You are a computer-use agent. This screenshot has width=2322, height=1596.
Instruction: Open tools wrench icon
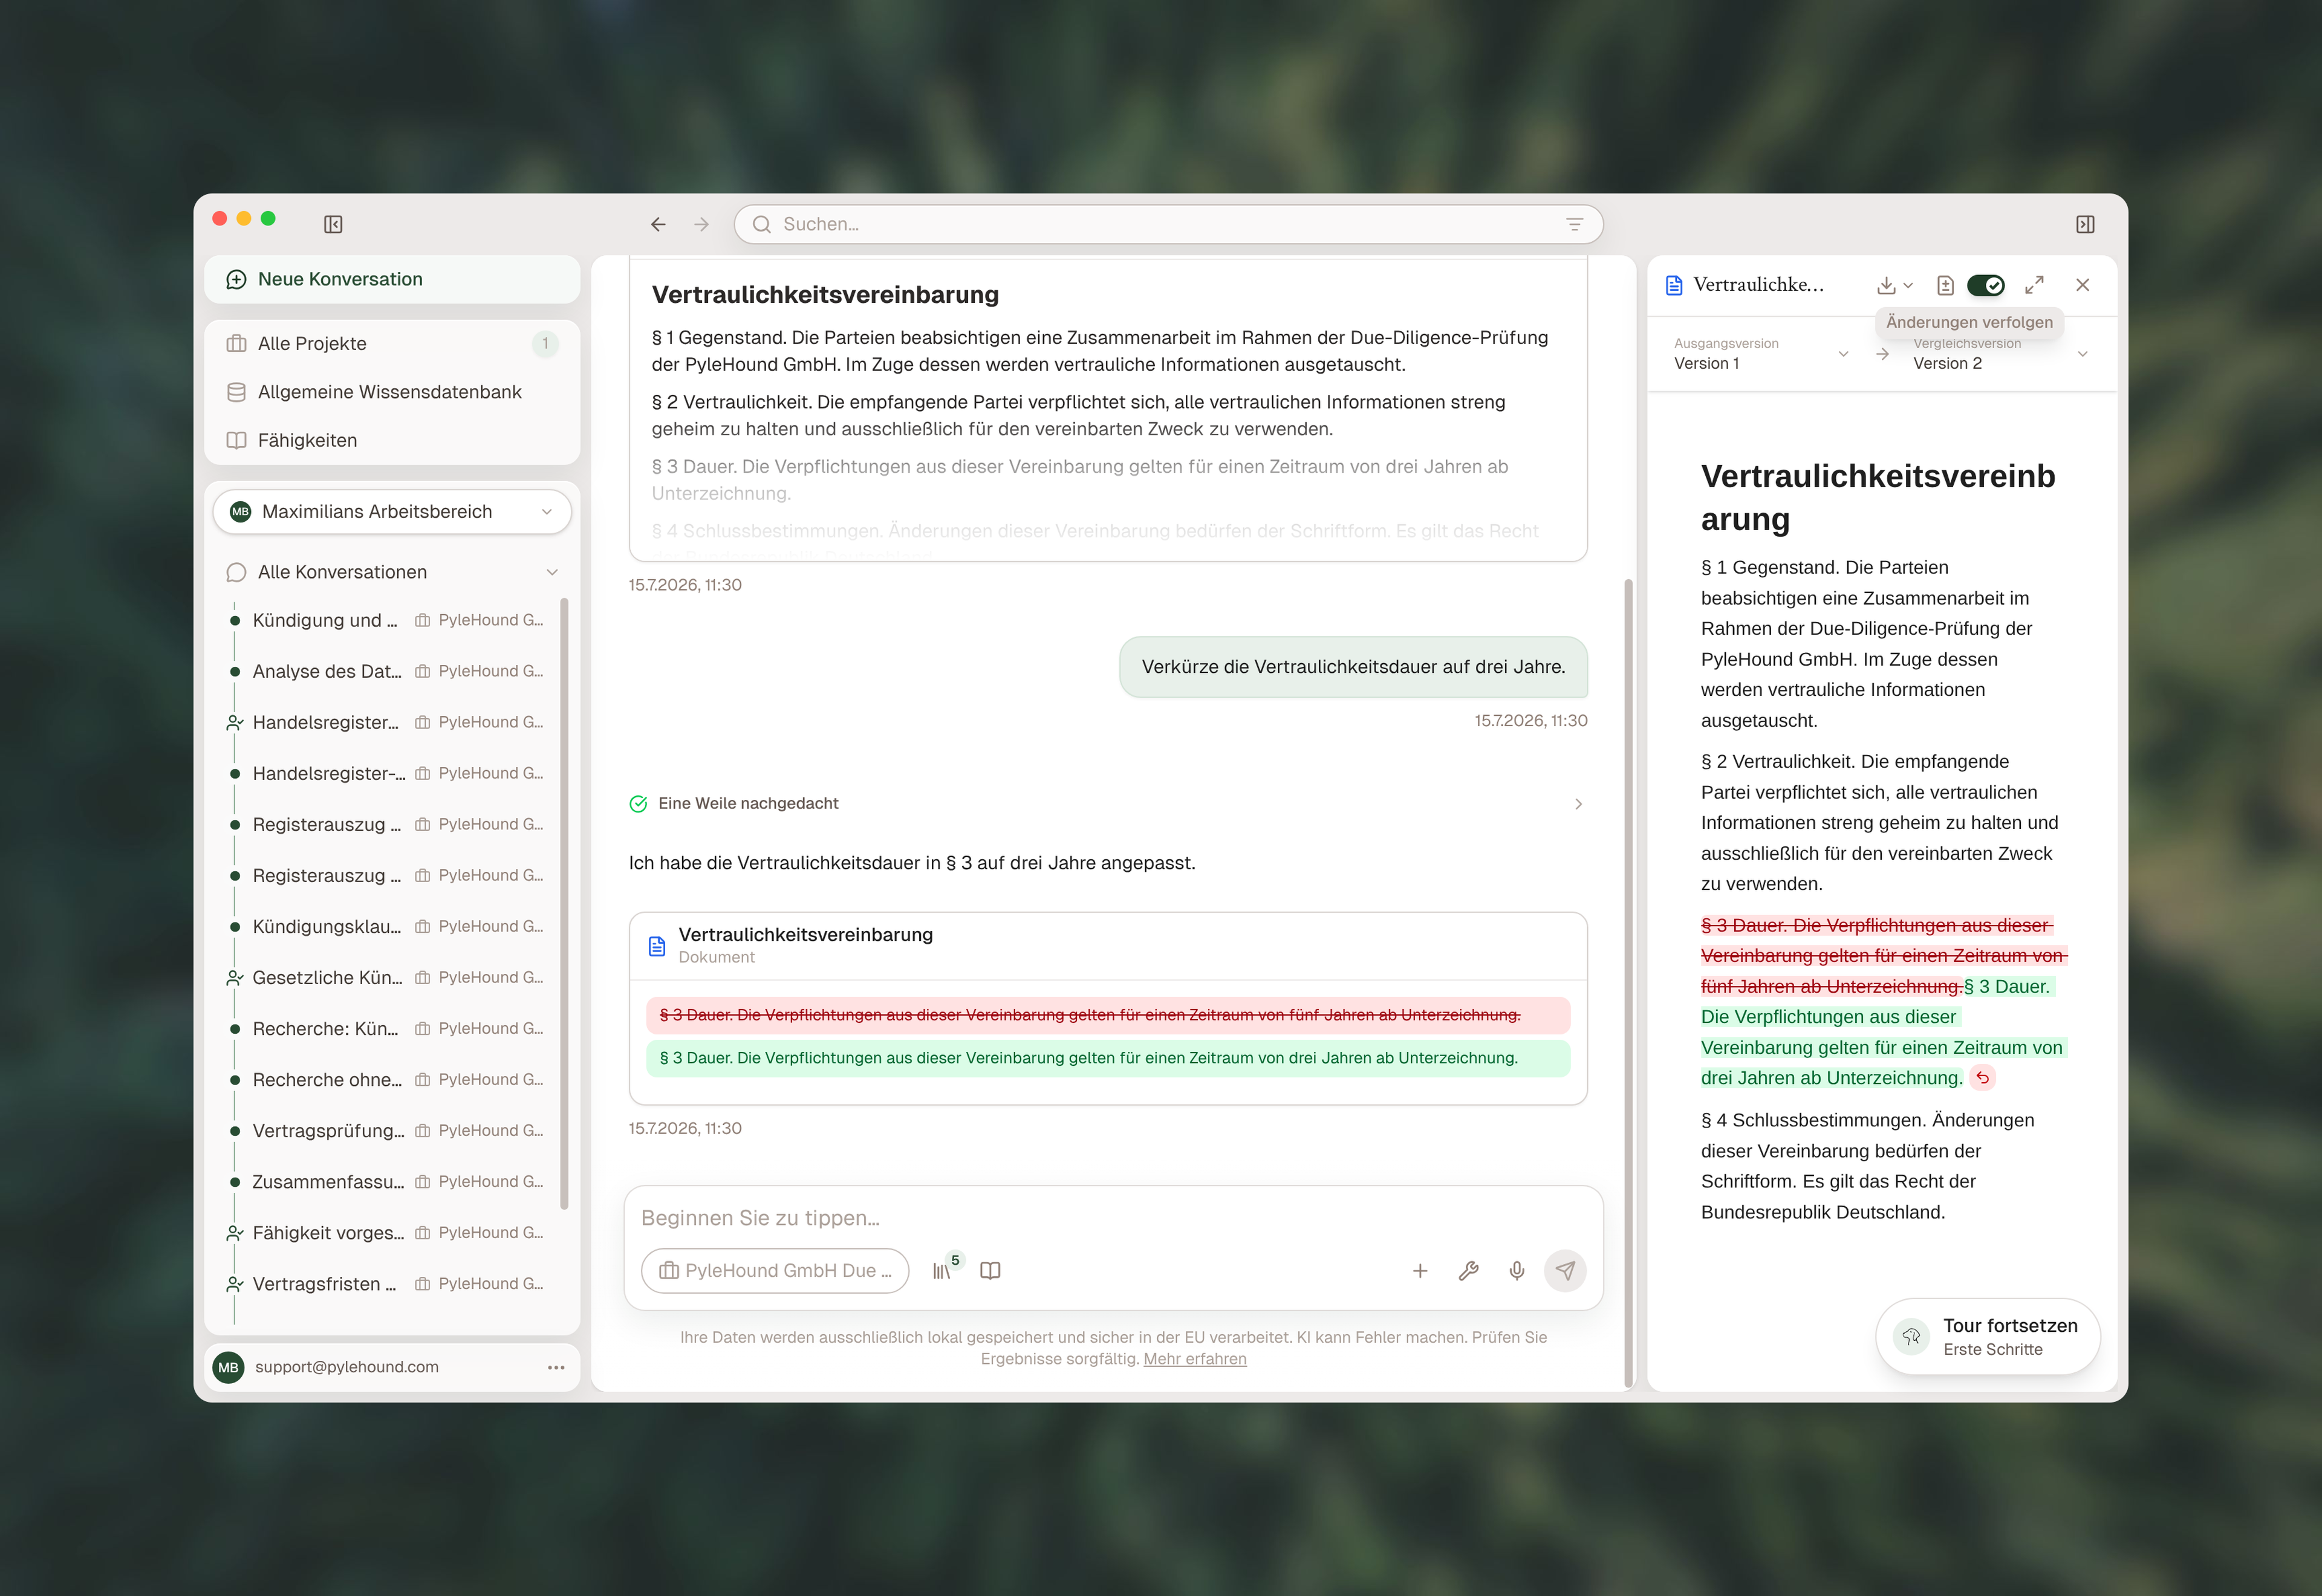1468,1270
